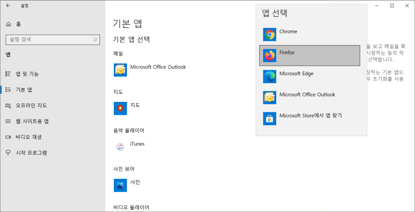Click the Outlook icon in app picker list
The image size is (415, 212).
click(269, 98)
